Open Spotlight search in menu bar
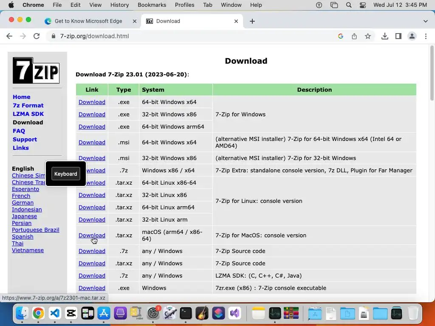 (x=349, y=5)
